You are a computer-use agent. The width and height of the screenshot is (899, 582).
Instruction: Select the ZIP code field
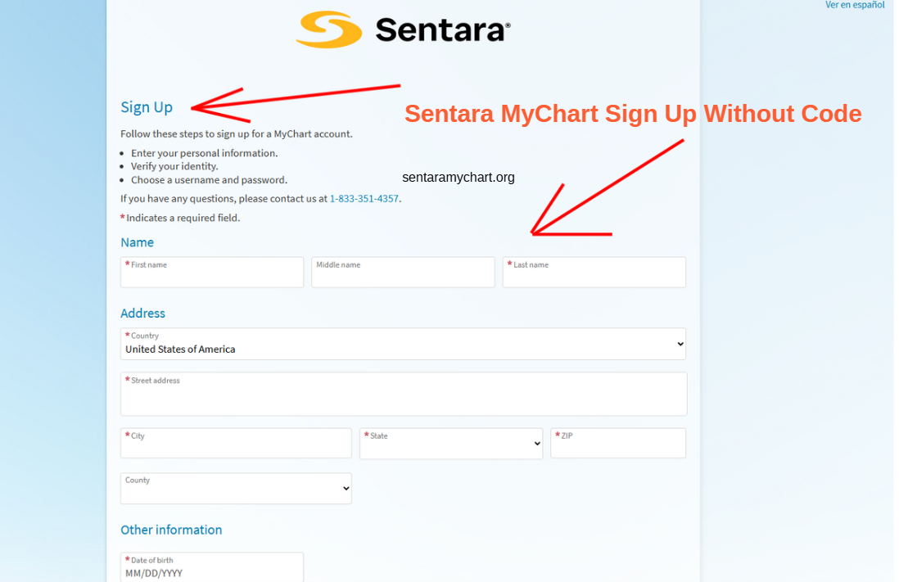click(x=618, y=443)
